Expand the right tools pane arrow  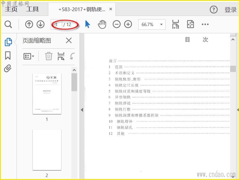tap(238, 110)
